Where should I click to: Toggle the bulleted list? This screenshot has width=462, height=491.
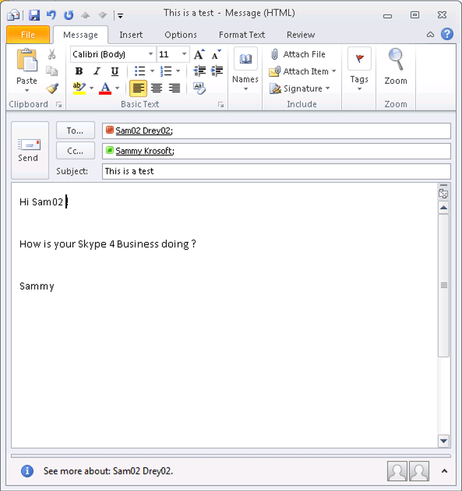139,72
